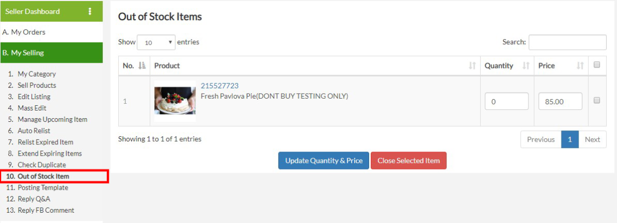Viewport: 617px width, 223px height.
Task: Open product link 215527723
Action: tap(220, 86)
